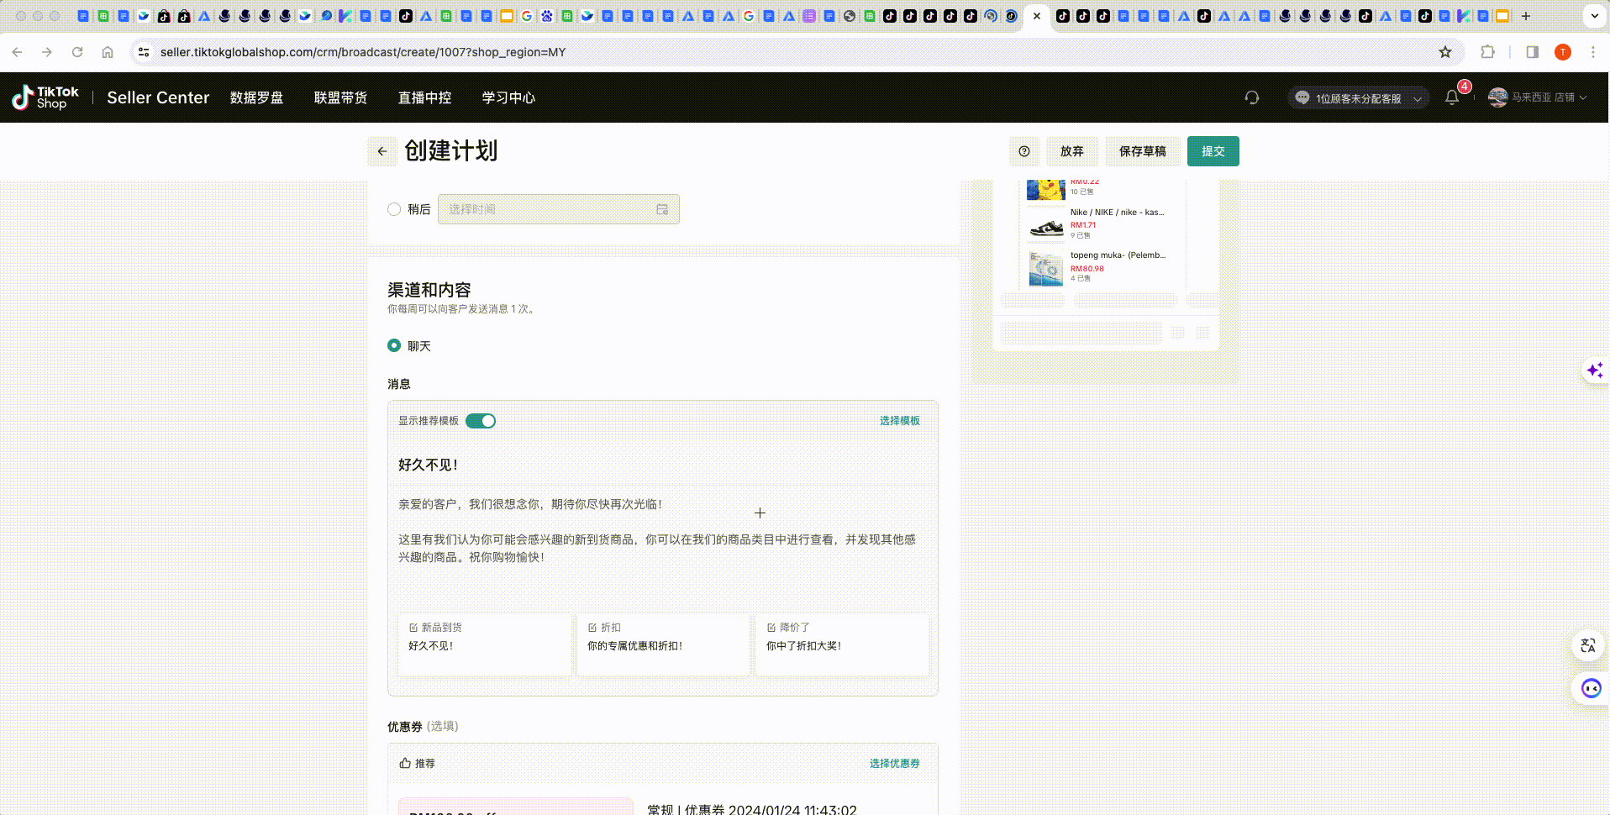Open the chatbot helper icon at bottom right
The width and height of the screenshot is (1610, 815).
click(1591, 688)
